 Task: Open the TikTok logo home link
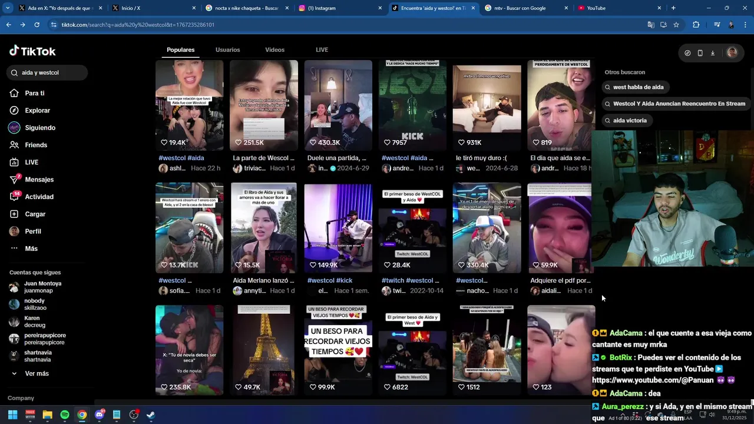tap(32, 51)
